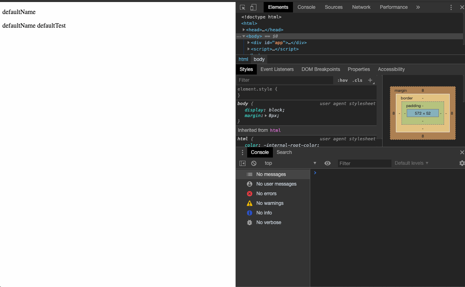This screenshot has width=465, height=287.
Task: Switch to the Network tab
Action: point(361,7)
